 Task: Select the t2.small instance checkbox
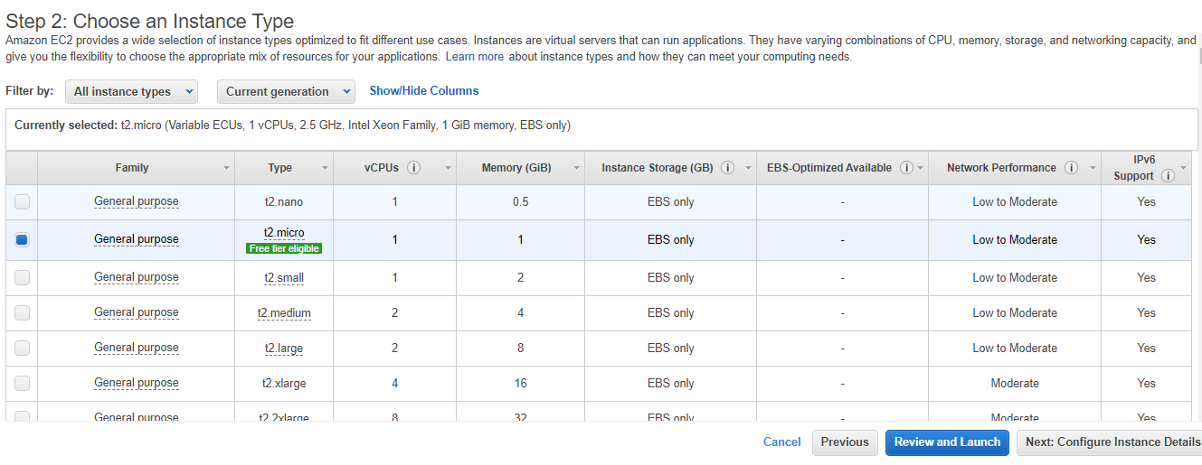(x=22, y=278)
